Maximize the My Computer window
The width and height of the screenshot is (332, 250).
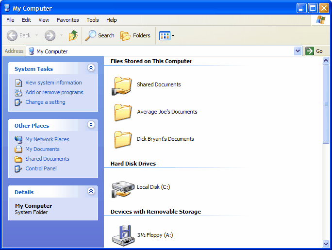click(313, 8)
